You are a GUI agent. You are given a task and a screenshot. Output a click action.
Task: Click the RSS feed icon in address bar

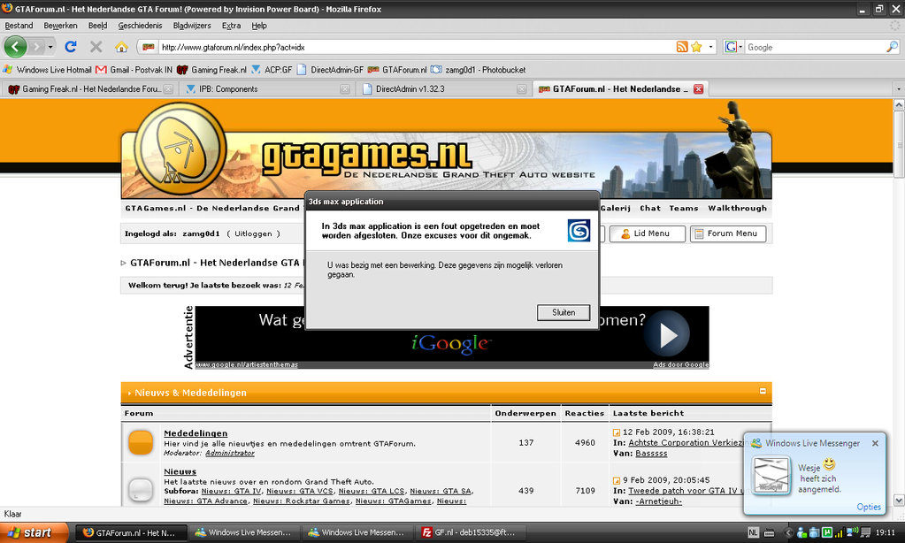coord(682,47)
